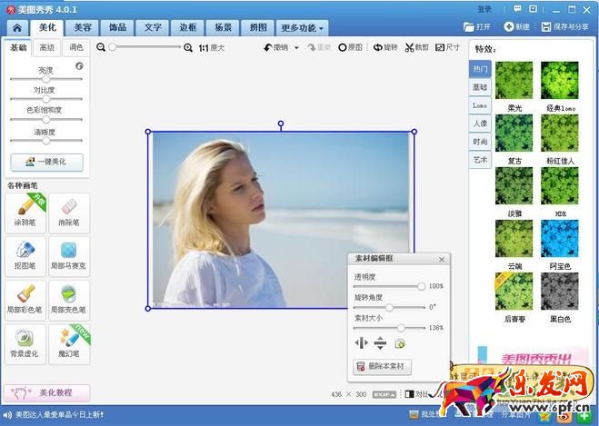Choose the 抠图笔 cutout tool
The image size is (599, 426).
(x=25, y=257)
